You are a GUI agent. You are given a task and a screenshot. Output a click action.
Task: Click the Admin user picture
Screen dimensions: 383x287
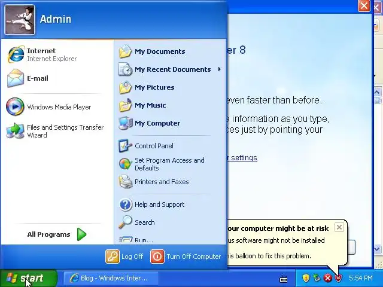20,20
